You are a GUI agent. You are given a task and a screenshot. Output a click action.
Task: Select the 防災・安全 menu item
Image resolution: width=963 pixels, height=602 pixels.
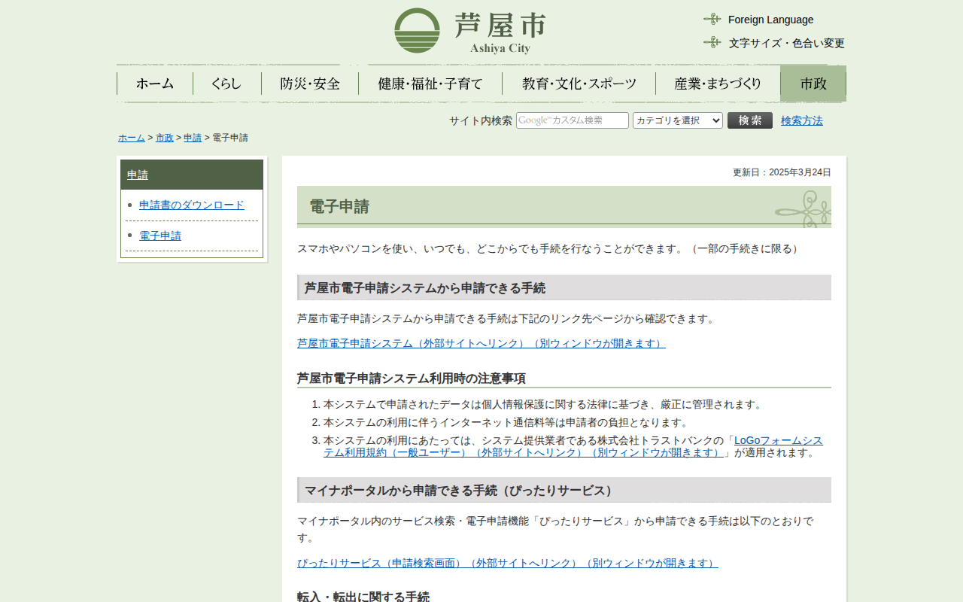pyautogui.click(x=310, y=84)
